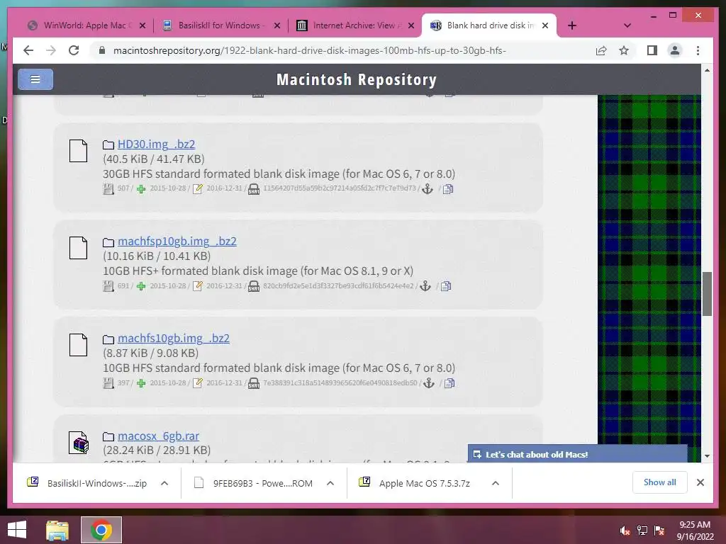Close the Internet Archive tab
The height and width of the screenshot is (544, 726).
tap(411, 25)
